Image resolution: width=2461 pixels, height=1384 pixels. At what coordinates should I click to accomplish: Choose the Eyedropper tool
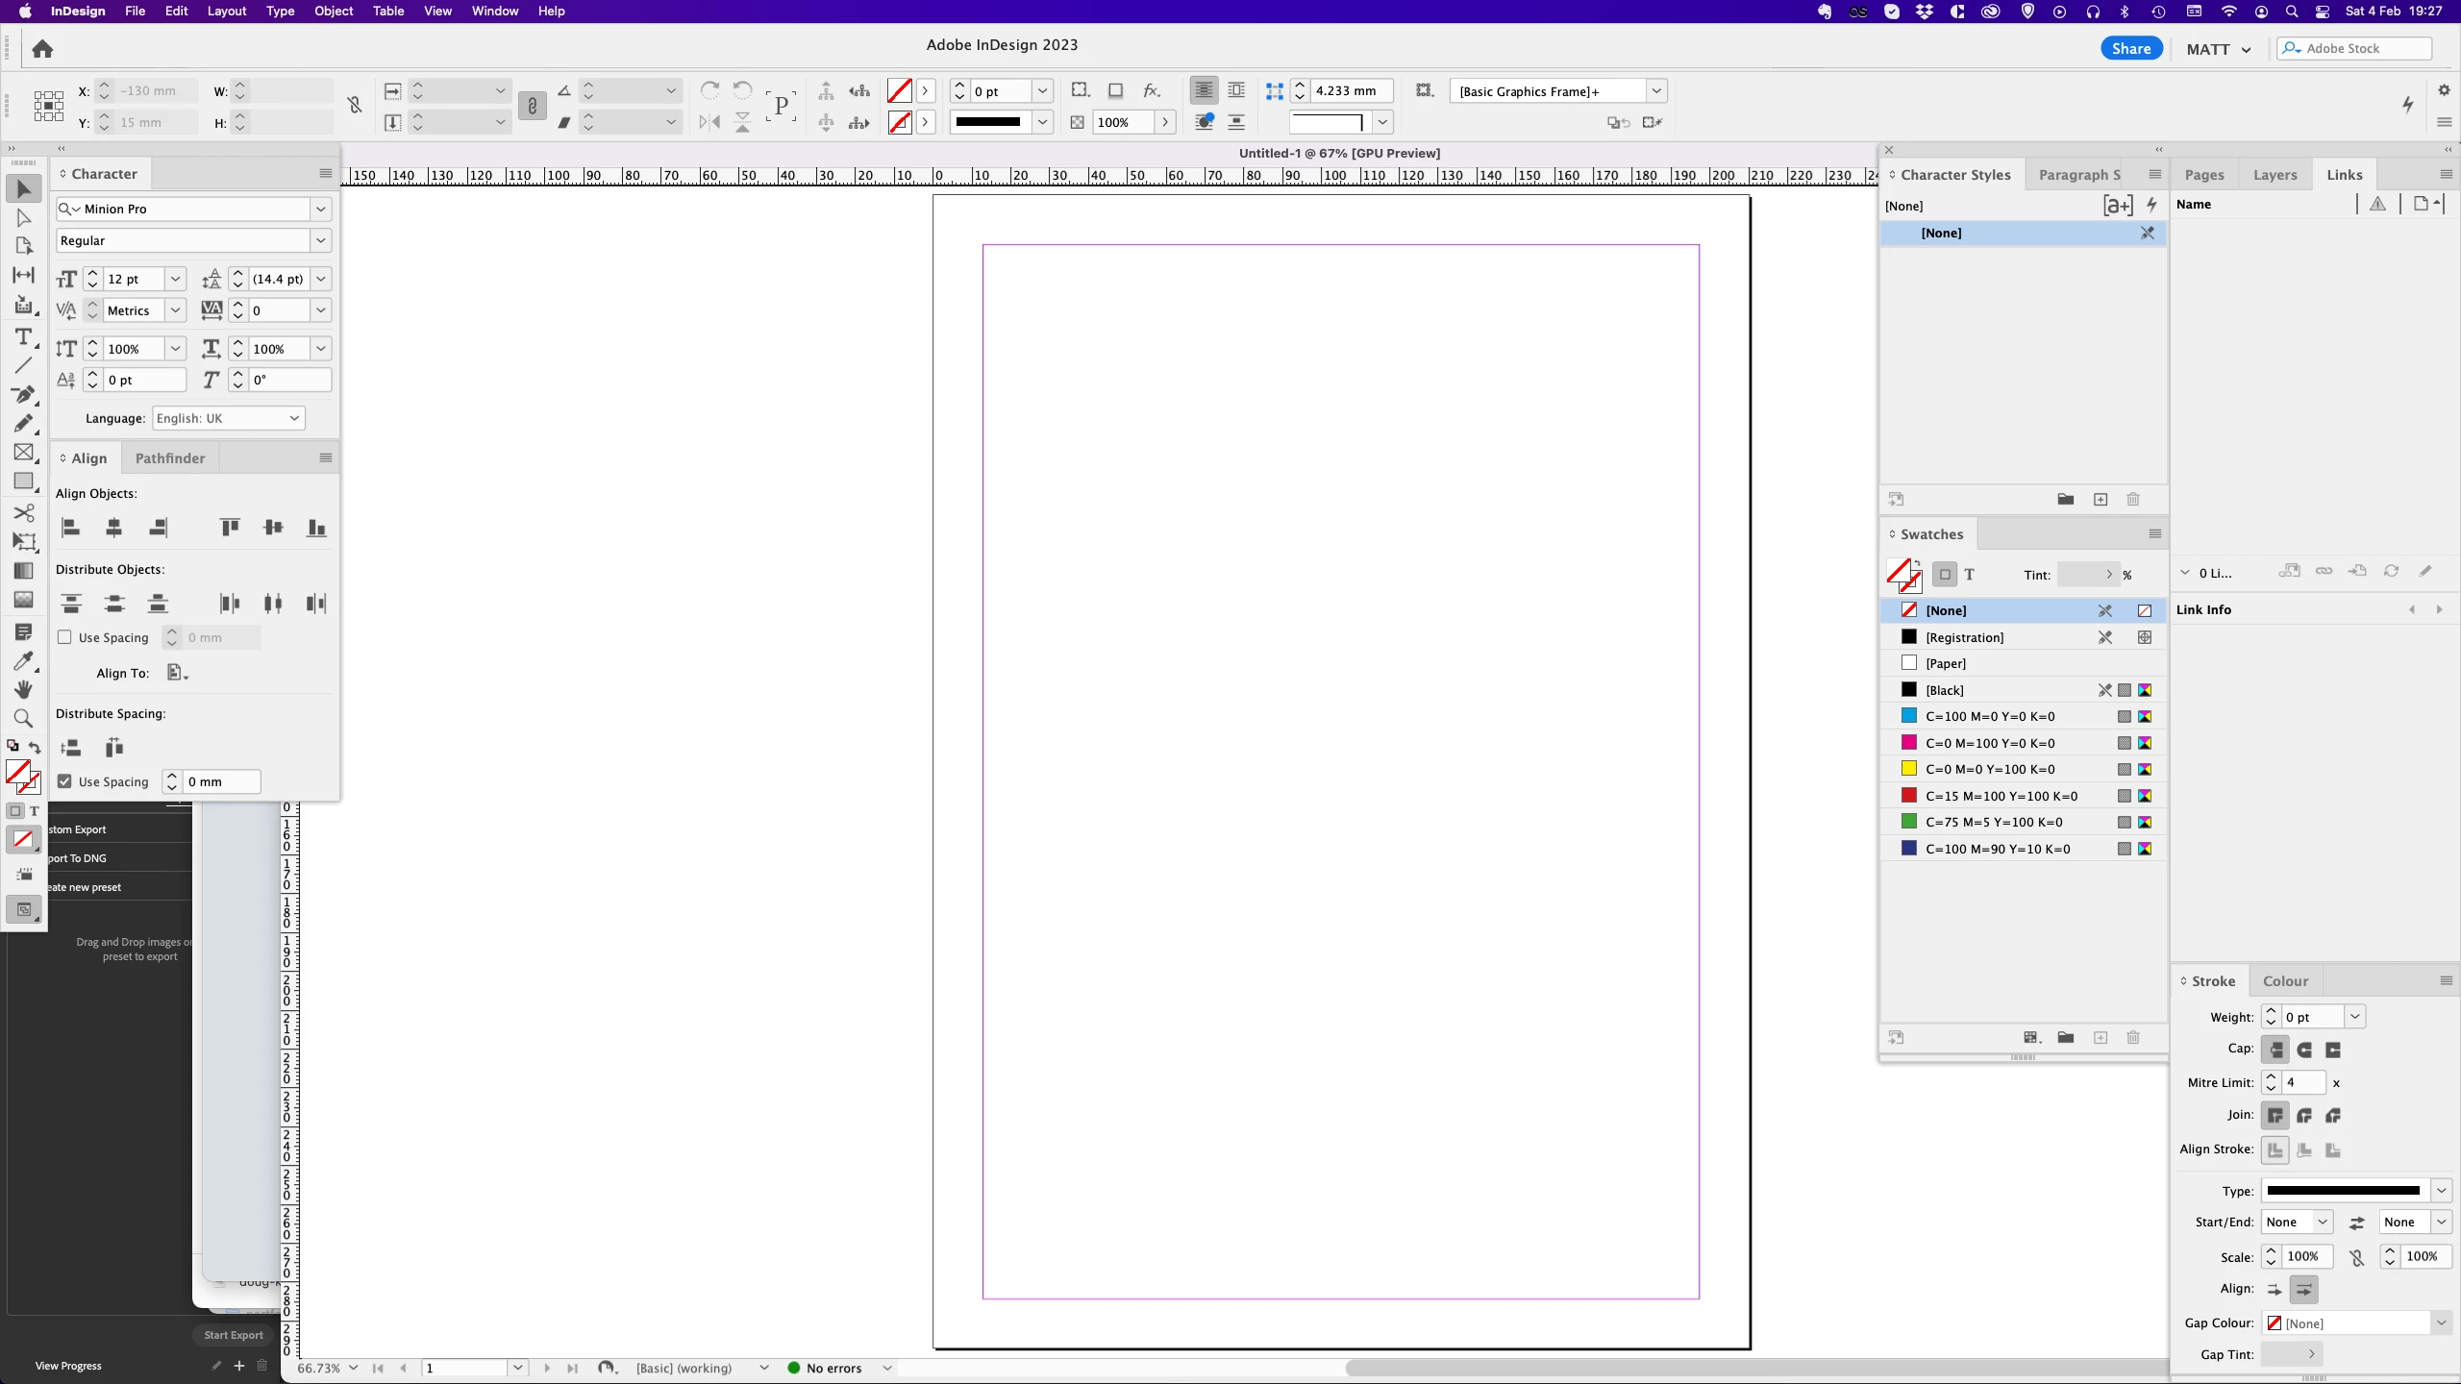(x=23, y=661)
